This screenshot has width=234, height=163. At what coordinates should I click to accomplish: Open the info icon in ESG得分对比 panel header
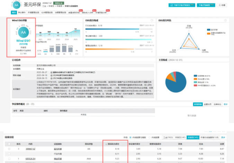225,20
